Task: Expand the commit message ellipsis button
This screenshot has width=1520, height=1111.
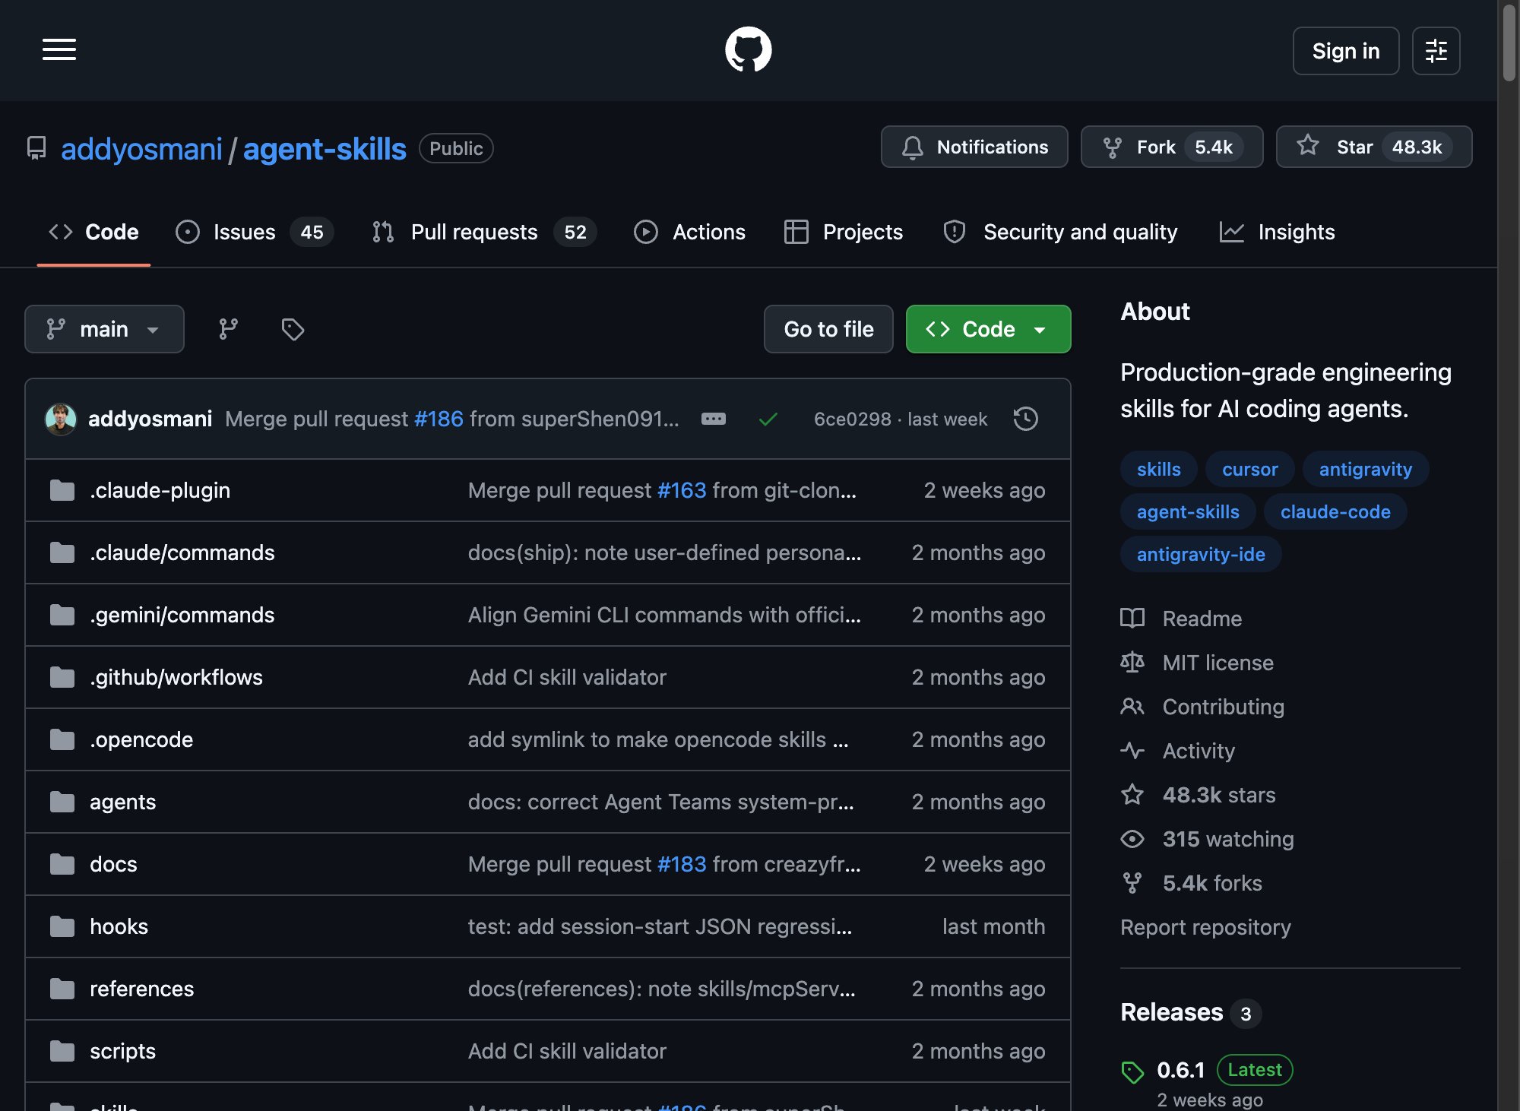Action: [713, 419]
